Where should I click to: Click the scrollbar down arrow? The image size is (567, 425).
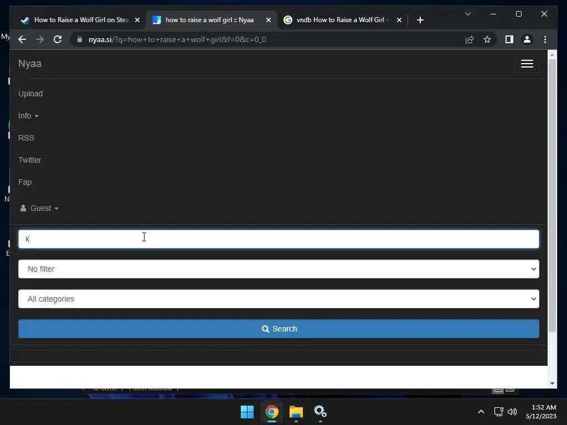(552, 383)
